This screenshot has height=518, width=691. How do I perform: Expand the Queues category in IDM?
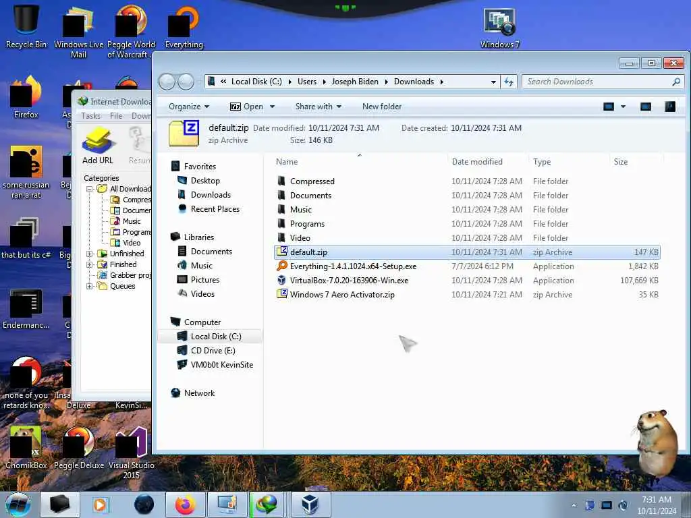point(90,286)
